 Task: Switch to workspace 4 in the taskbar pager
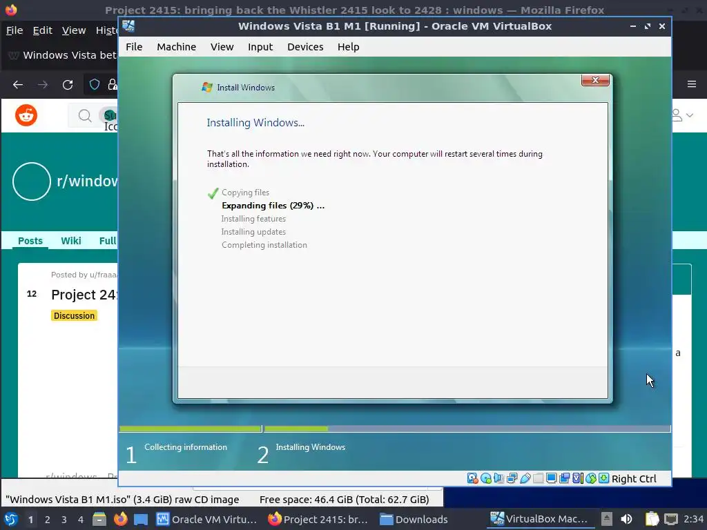coord(81,520)
